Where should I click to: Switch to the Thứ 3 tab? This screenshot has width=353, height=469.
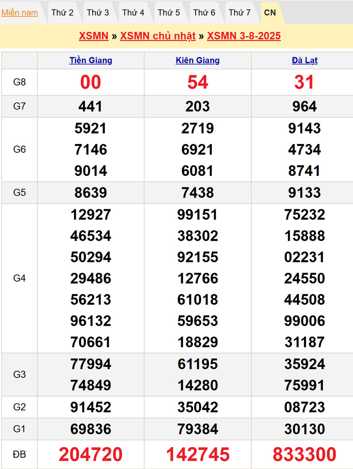98,13
